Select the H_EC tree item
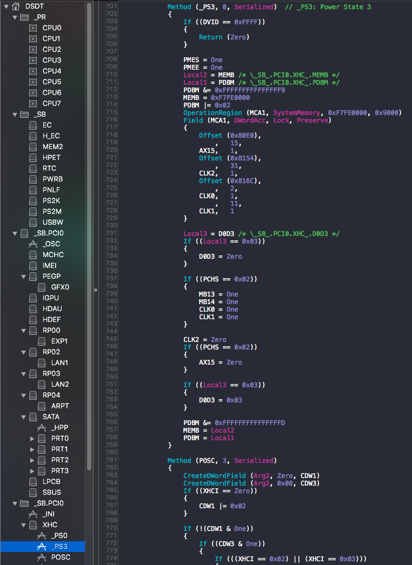412x565 pixels. pyautogui.click(x=51, y=136)
